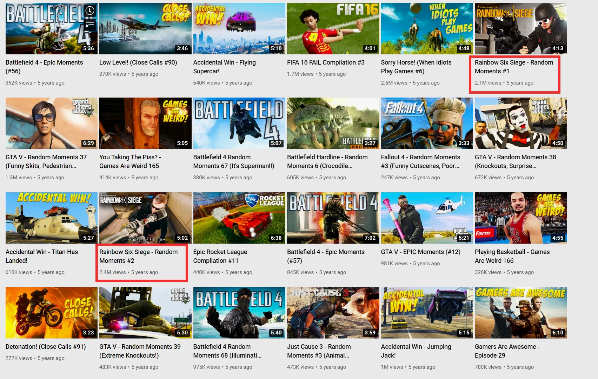598x379 pixels.
Task: Click the title 'Just Cause 3 - Random Moments #3'
Action: coord(319,351)
